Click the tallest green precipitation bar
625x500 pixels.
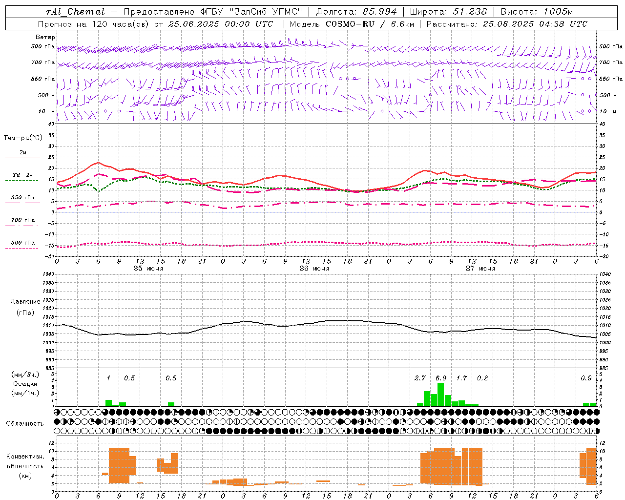[441, 395]
